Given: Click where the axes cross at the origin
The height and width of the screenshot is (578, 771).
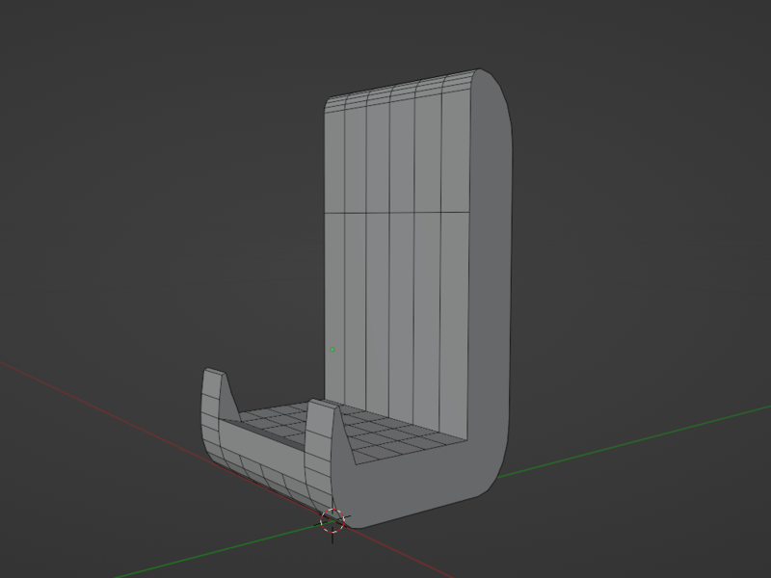Looking at the screenshot, I should pos(332,519).
